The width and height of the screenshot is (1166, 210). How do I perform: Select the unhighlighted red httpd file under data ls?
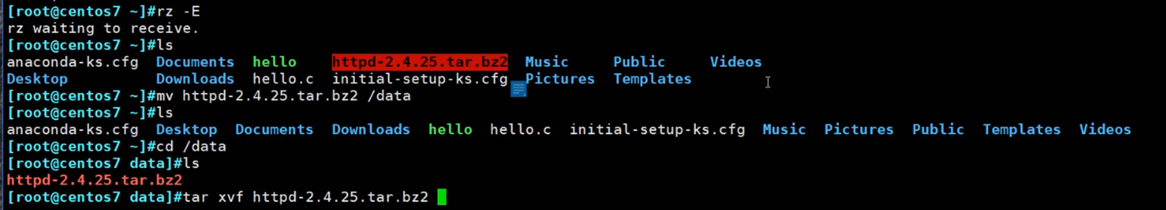[x=94, y=180]
